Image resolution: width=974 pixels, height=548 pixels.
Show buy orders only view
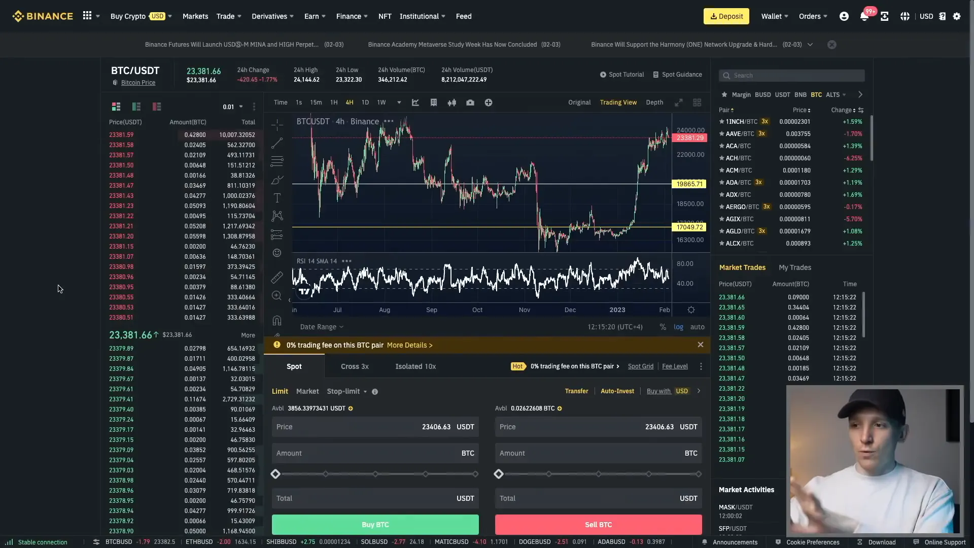[x=136, y=107]
